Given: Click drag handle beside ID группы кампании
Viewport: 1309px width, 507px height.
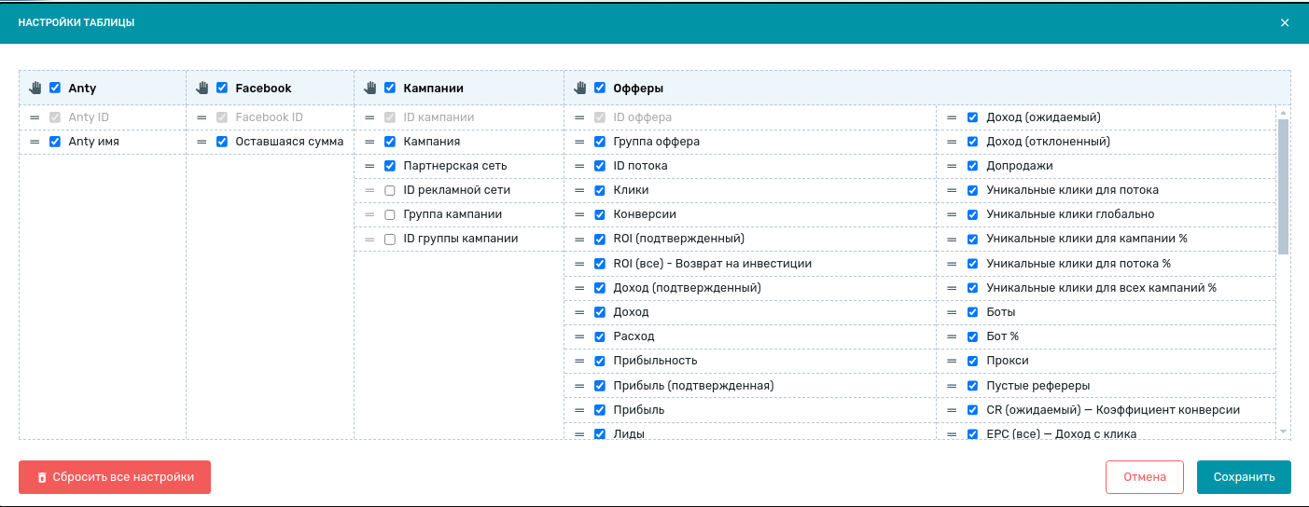Looking at the screenshot, I should (x=369, y=239).
